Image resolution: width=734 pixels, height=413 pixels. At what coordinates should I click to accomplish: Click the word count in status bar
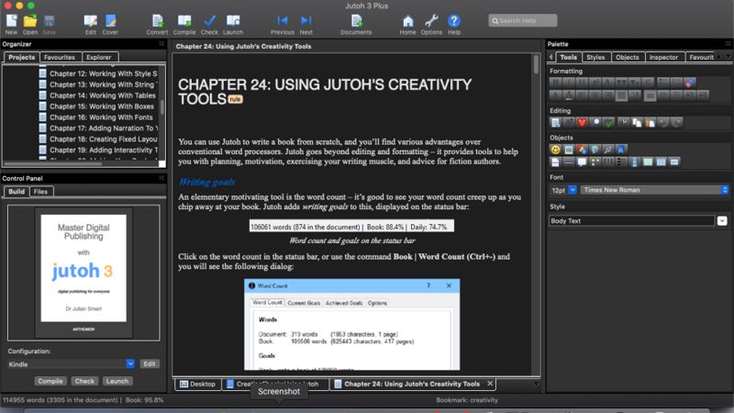pyautogui.click(x=60, y=400)
